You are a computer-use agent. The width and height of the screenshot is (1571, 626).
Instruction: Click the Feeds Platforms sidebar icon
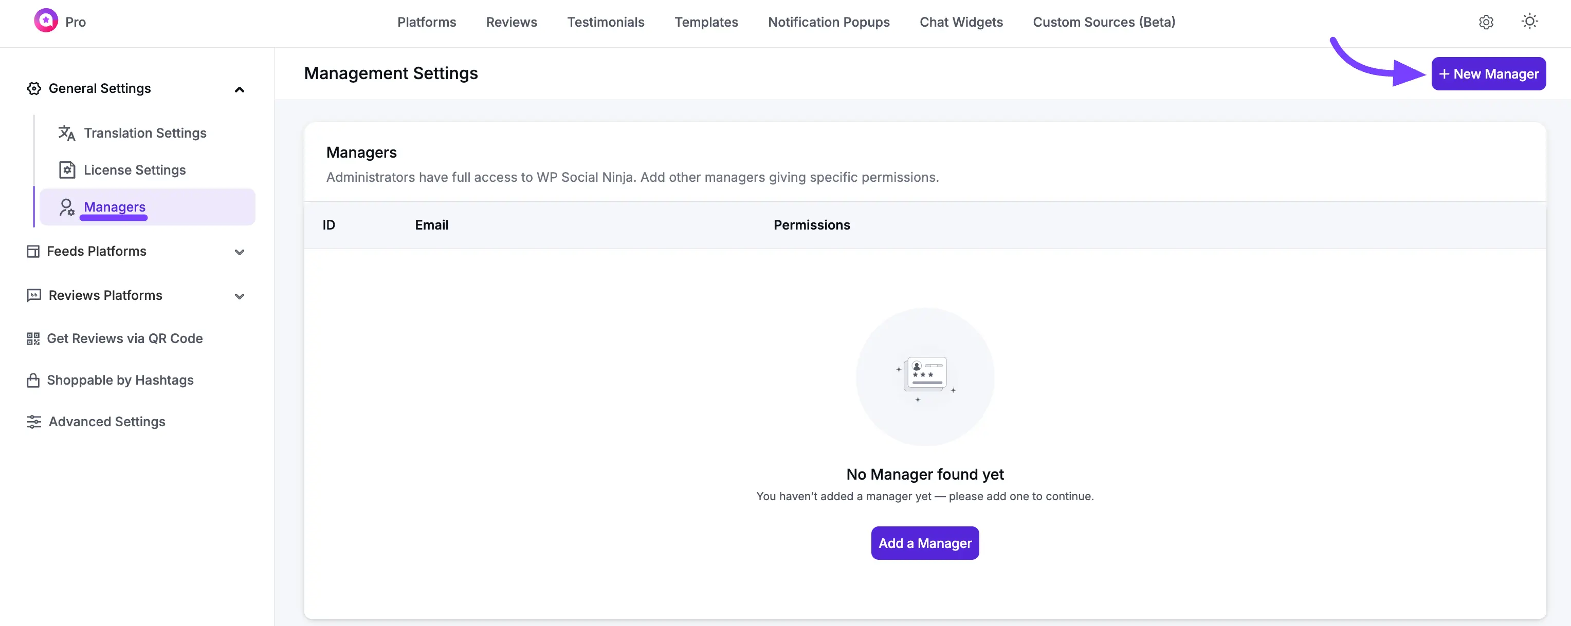click(x=33, y=251)
